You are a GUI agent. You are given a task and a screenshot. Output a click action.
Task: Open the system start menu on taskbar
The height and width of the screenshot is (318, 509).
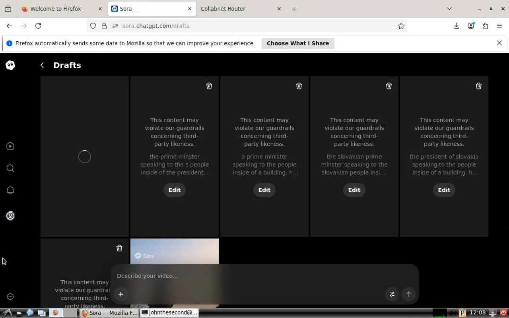coord(7,313)
